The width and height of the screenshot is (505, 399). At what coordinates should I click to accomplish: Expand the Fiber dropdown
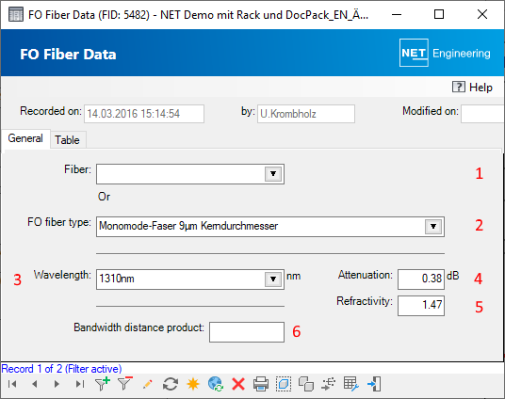point(273,174)
